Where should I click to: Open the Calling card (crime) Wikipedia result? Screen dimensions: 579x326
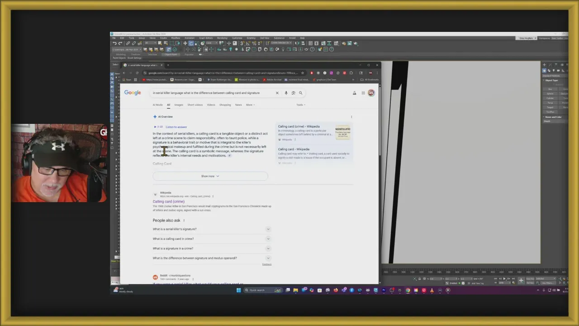click(x=168, y=201)
